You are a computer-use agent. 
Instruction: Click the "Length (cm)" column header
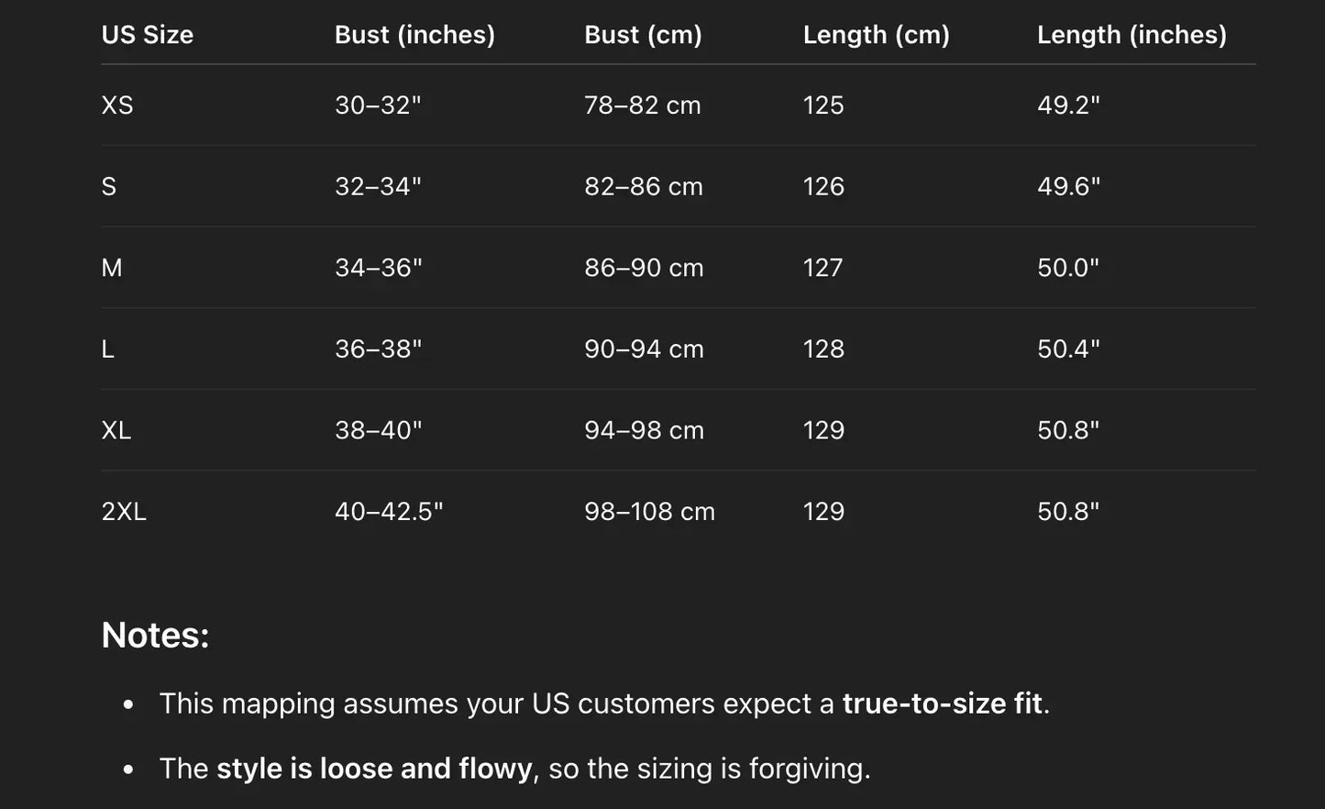pos(876,35)
